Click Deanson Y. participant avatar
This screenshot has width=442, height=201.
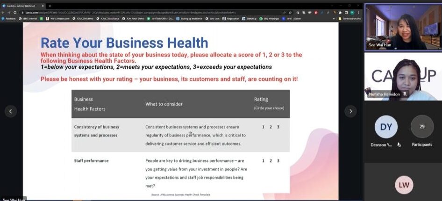point(386,128)
